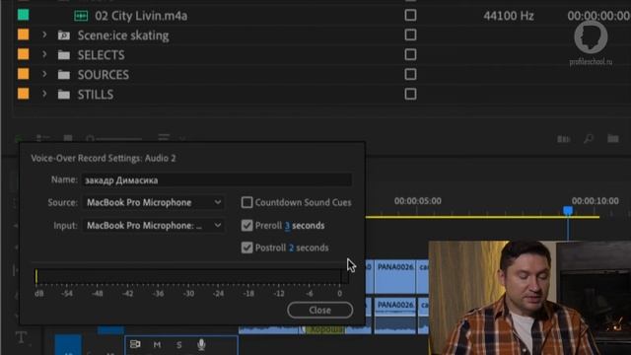
Task: Expand the Scene:ice skating bin
Action: [44, 35]
